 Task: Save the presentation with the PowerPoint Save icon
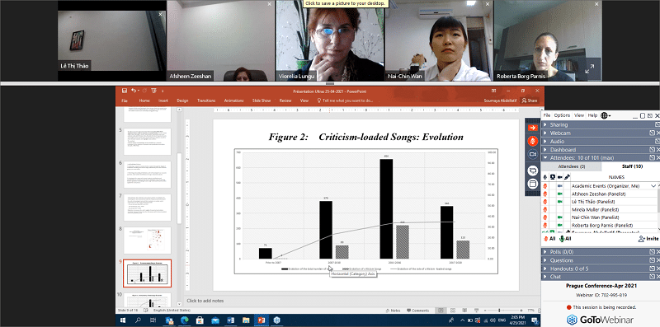pos(125,91)
